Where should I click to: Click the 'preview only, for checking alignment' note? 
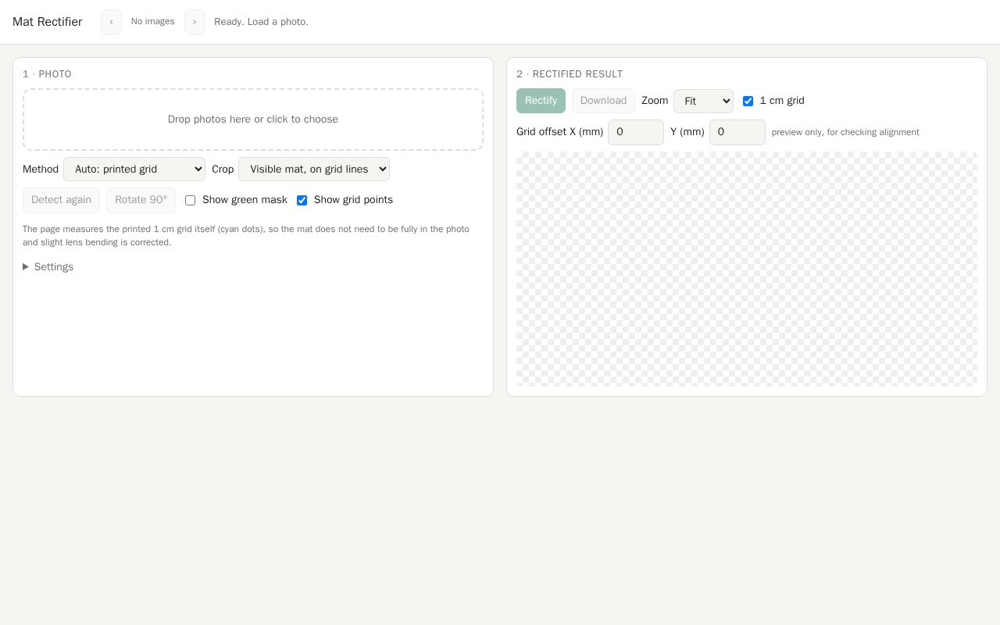[x=845, y=133]
